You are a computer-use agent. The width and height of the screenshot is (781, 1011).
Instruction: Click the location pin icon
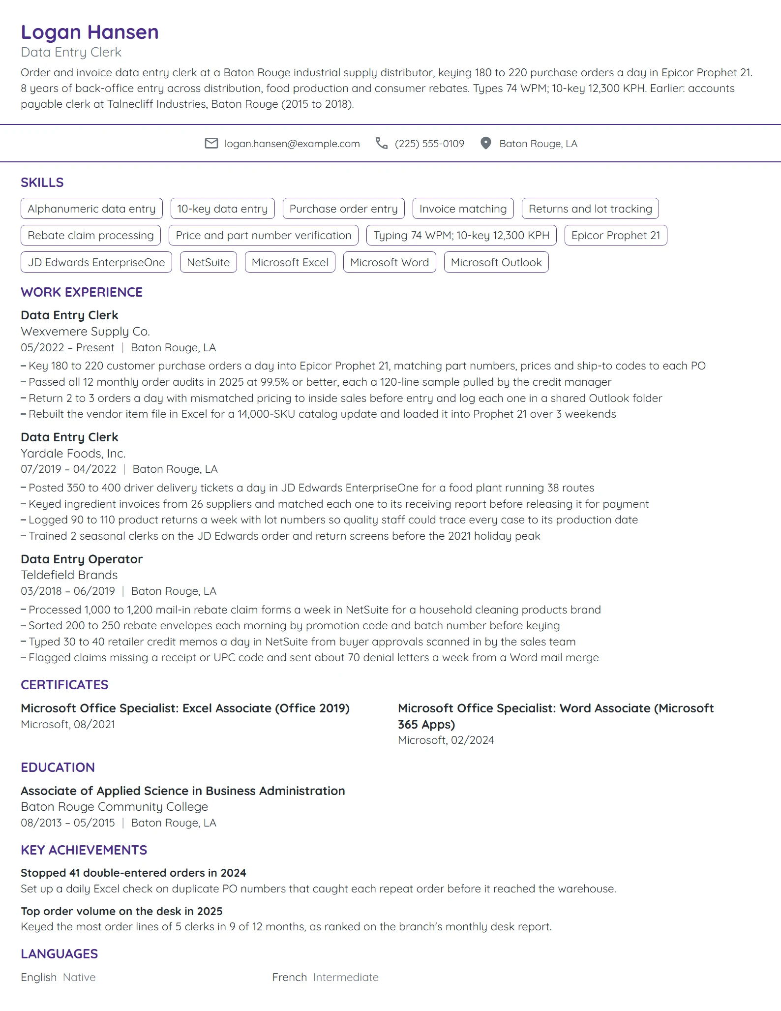coord(486,143)
